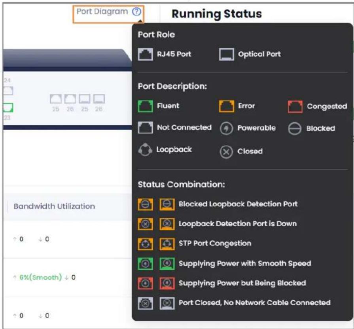This screenshot has width=354, height=329.
Task: Click optical Supplying Power with Smooth Speed icon
Action: coord(167,264)
